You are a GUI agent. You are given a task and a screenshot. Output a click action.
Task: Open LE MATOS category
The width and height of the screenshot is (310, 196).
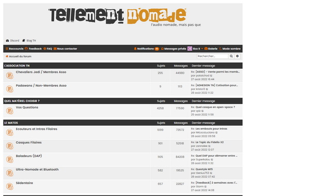click(11, 123)
